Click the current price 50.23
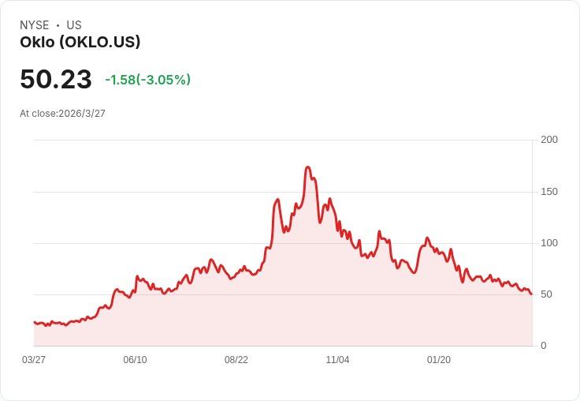Screen dimensions: 580x401 pos(56,80)
